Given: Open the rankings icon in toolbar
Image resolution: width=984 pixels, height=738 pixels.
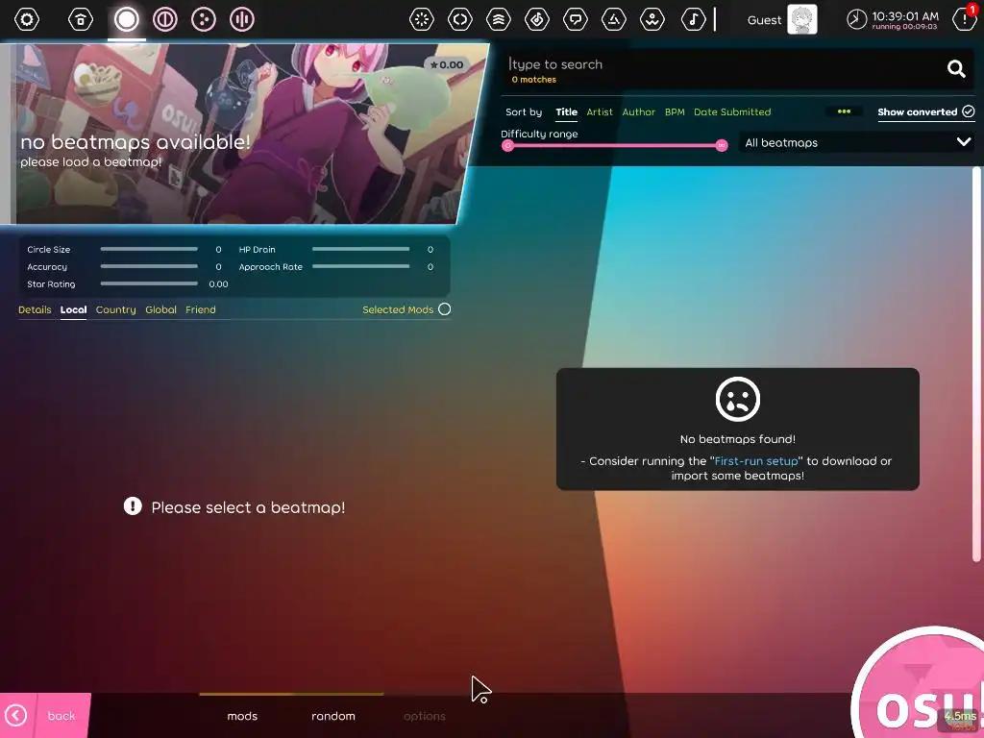Looking at the screenshot, I should coord(499,19).
